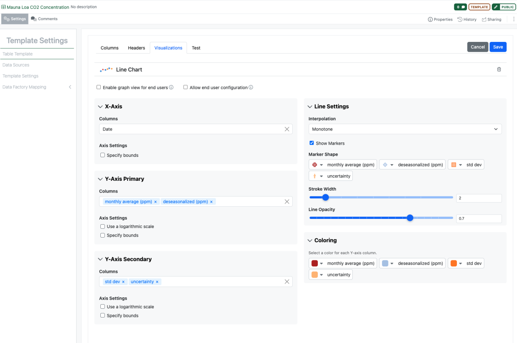The height and width of the screenshot is (343, 517).
Task: Open the Sharing link
Action: pos(492,19)
